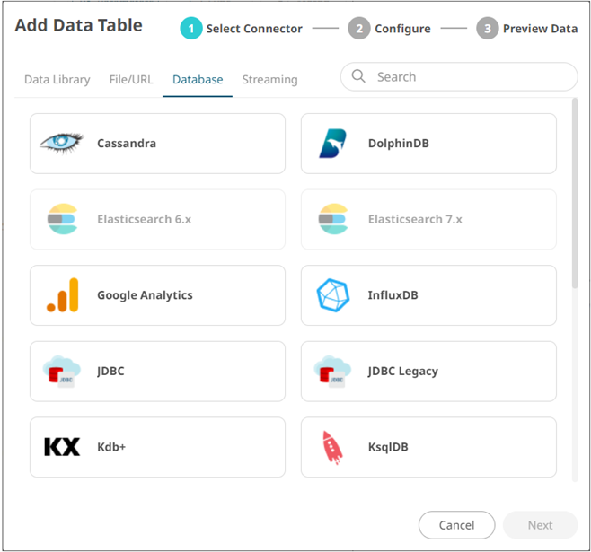Select the DolphinDB connector icon
Viewport: 591px width, 552px height.
click(333, 143)
